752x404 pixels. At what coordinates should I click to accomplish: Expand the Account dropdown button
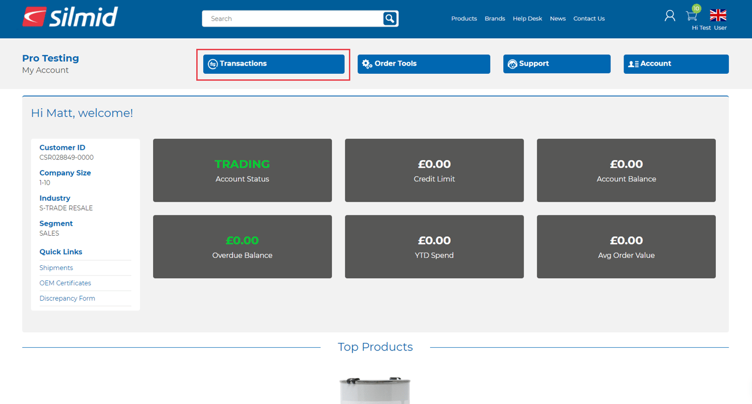tap(676, 64)
